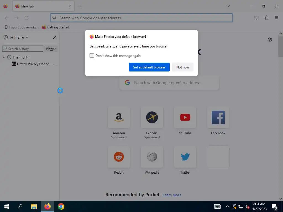Click the taskbar clock and date
Viewport: 283px width, 212px height.
259,206
